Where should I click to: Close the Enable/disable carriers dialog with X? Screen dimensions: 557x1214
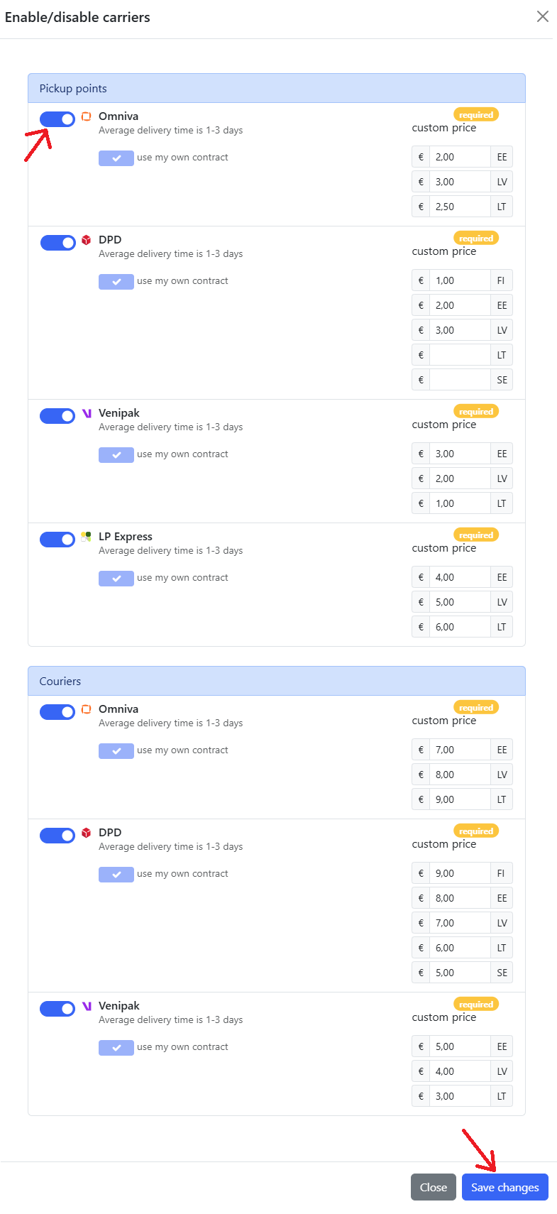543,16
